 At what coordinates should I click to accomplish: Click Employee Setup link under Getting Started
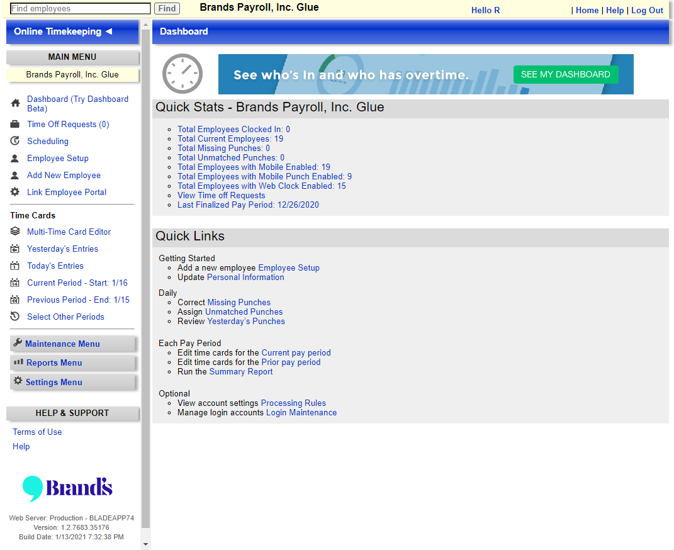(289, 267)
